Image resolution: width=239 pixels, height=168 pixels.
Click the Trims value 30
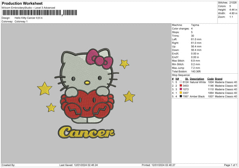coord(192,36)
